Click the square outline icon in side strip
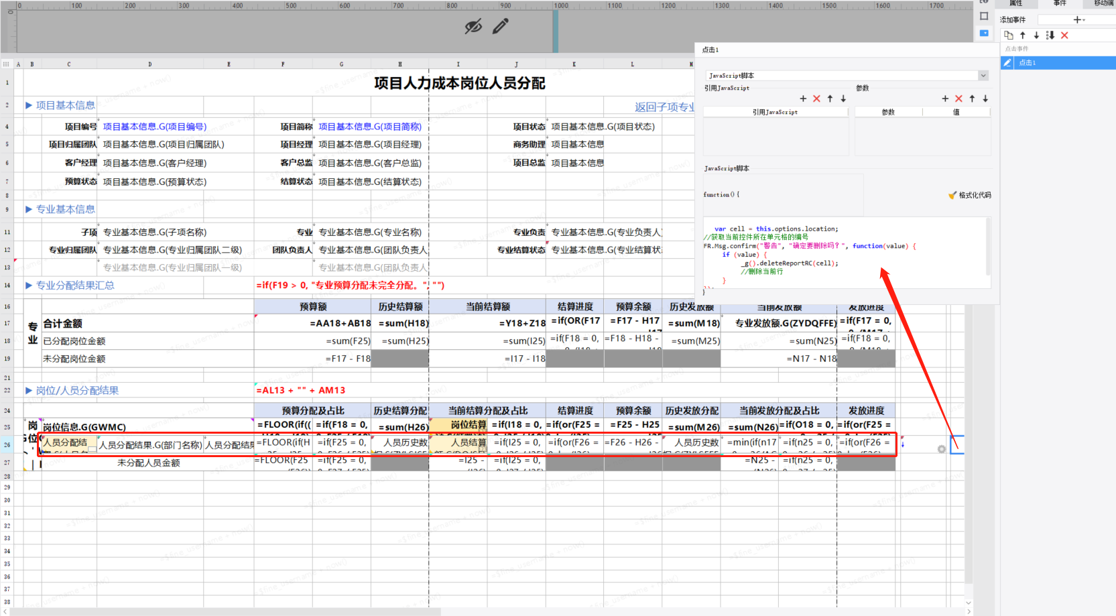The image size is (1116, 616). click(x=984, y=16)
